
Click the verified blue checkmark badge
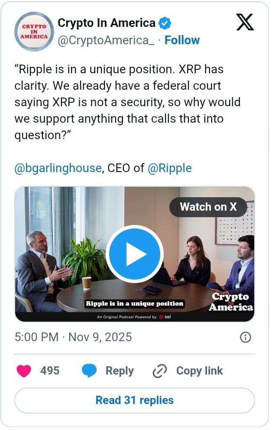click(164, 23)
